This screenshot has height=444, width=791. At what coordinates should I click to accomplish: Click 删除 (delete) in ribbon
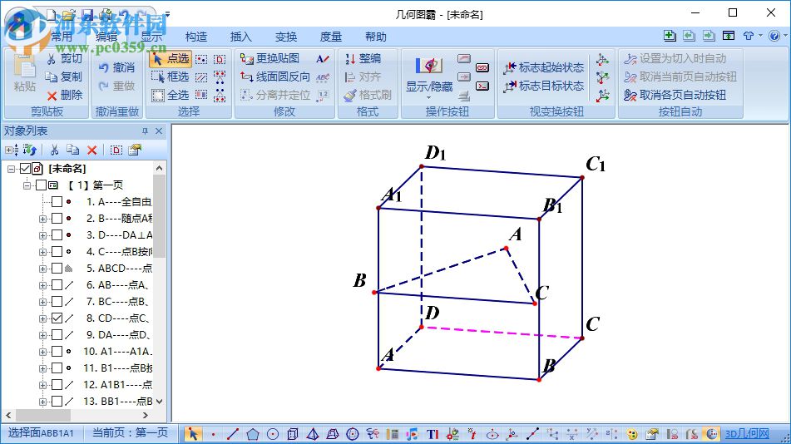[x=65, y=95]
